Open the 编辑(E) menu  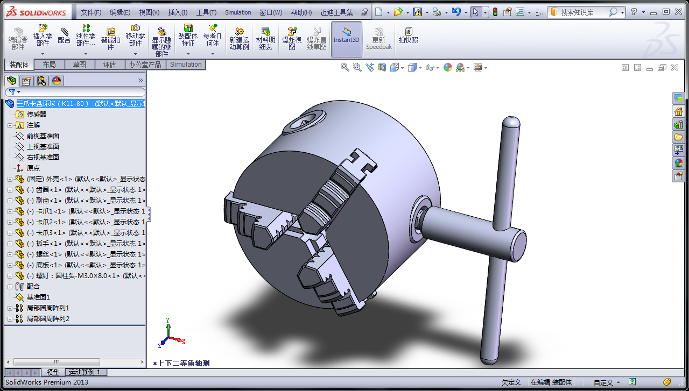[120, 12]
